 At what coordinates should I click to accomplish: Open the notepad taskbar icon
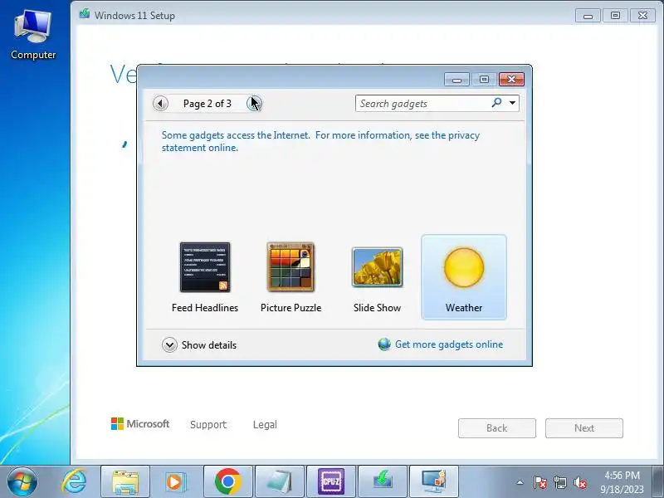tap(280, 482)
